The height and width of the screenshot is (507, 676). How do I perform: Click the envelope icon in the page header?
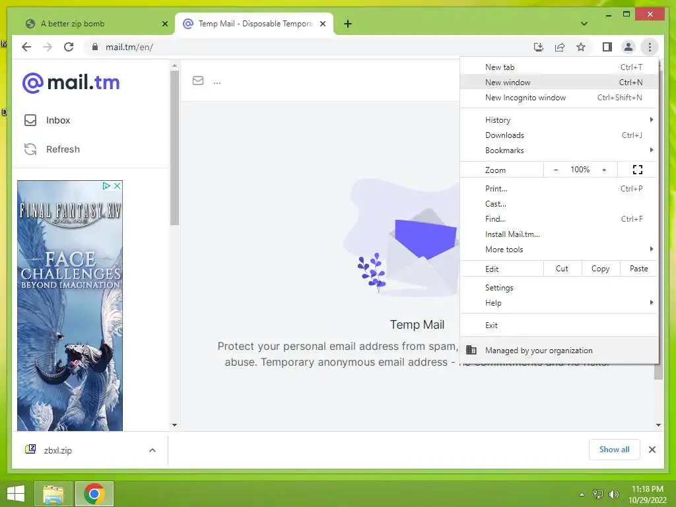point(198,81)
